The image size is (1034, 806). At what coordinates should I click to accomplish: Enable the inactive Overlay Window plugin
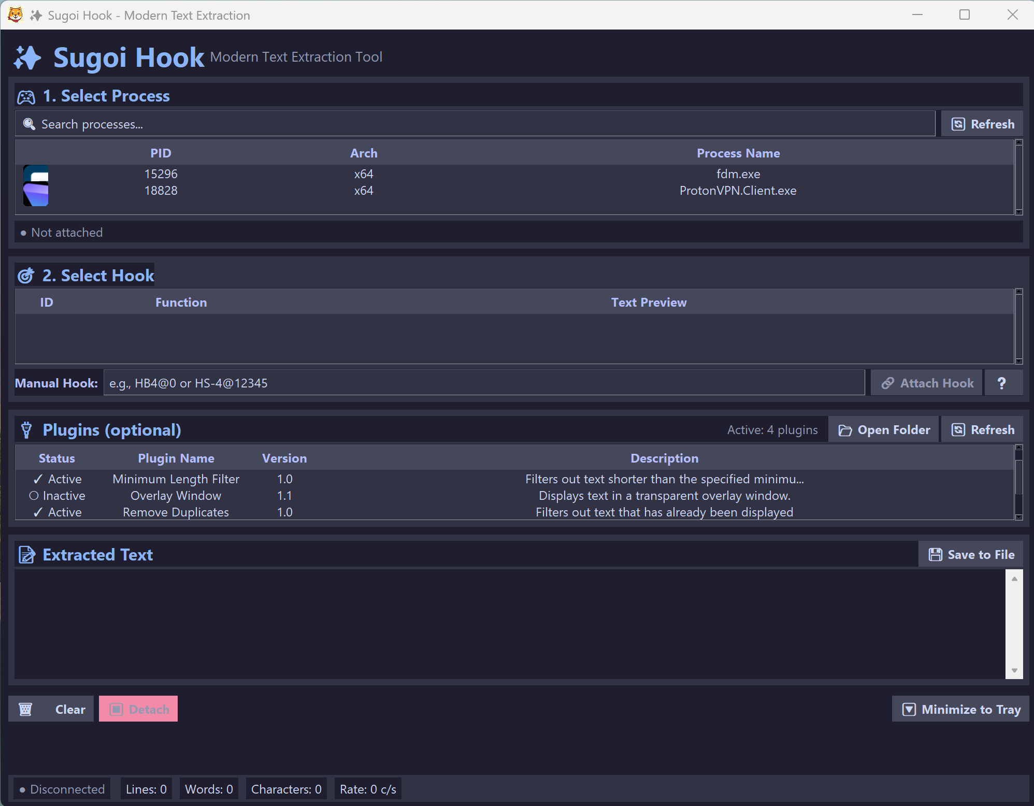point(57,496)
